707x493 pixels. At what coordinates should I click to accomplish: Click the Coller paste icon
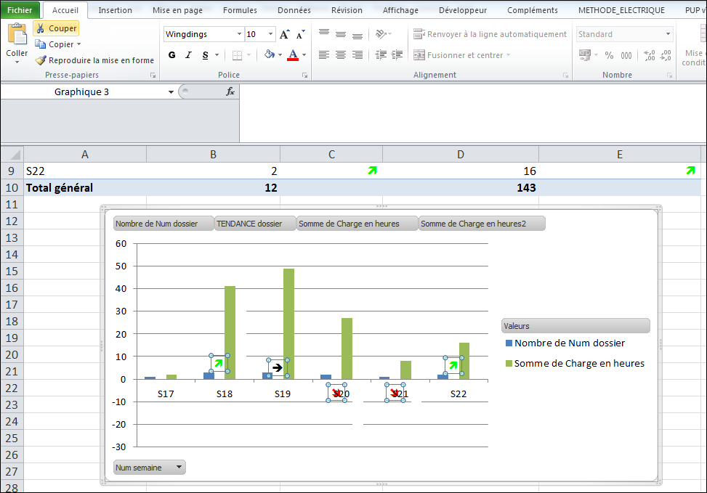coord(17,35)
